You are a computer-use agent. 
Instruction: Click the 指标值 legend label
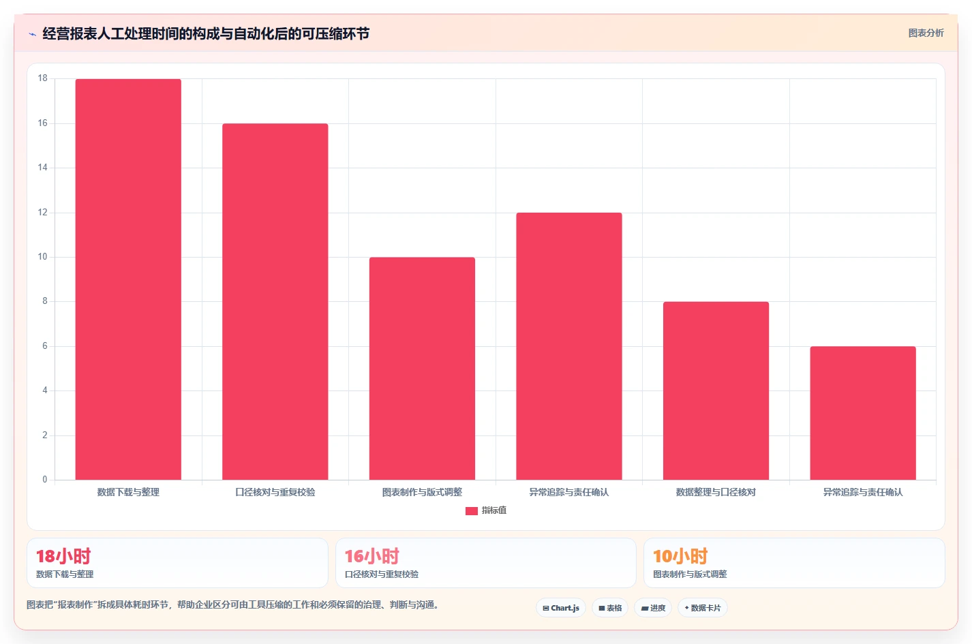(494, 510)
